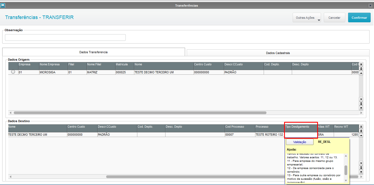Viewport: 374px width, 185px height.
Task: Click the TESTE ROTEIRO 132 cell
Action: point(270,135)
